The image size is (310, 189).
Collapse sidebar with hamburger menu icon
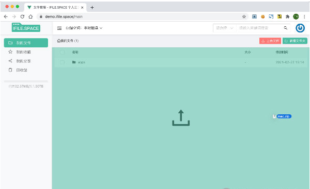coord(59,28)
